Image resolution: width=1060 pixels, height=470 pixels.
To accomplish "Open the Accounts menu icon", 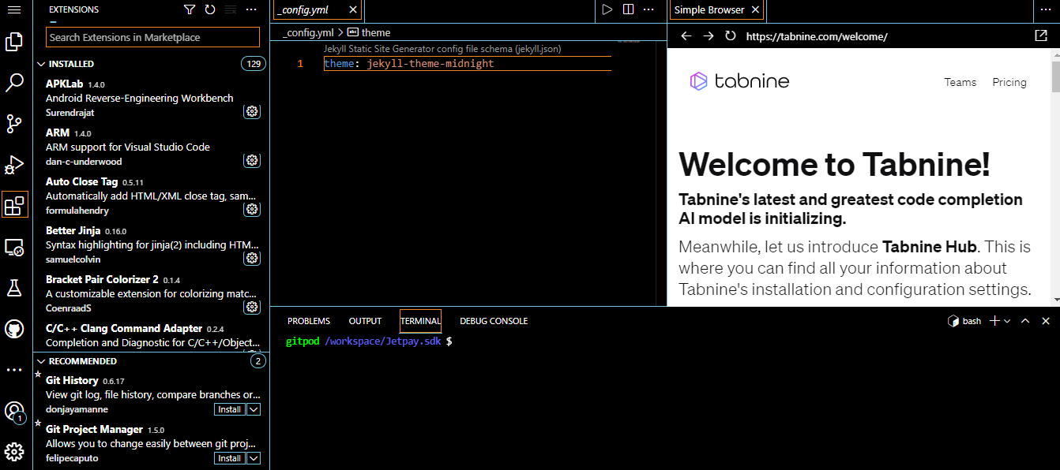I will click(14, 411).
